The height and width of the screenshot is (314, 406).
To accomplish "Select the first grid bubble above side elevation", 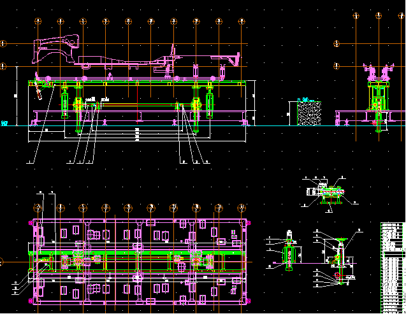I will coord(38,21).
